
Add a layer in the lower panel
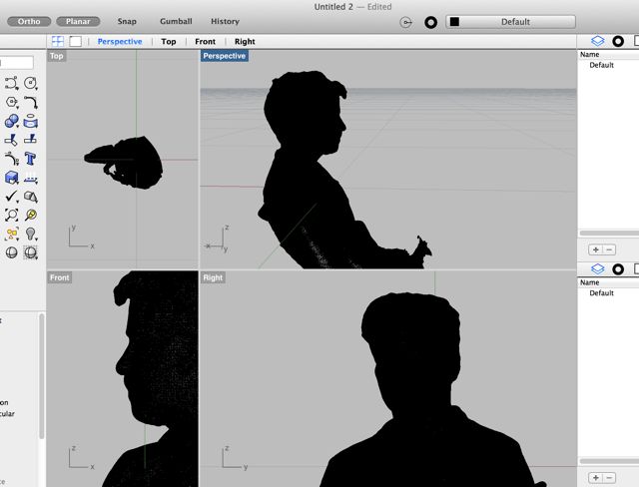(x=595, y=478)
